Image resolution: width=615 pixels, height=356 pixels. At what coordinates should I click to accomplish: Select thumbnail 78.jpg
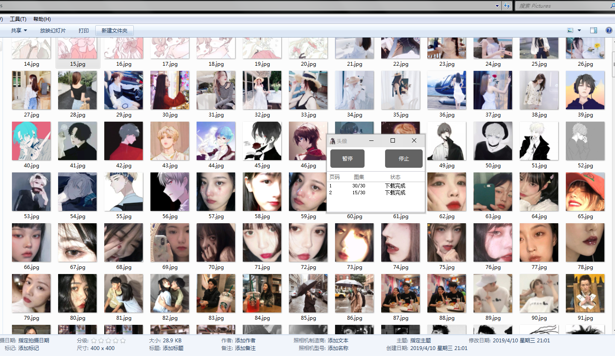click(x=586, y=242)
